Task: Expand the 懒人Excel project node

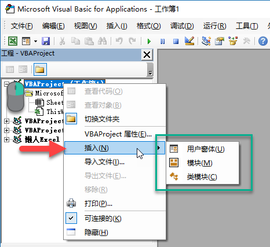Action: (6, 139)
